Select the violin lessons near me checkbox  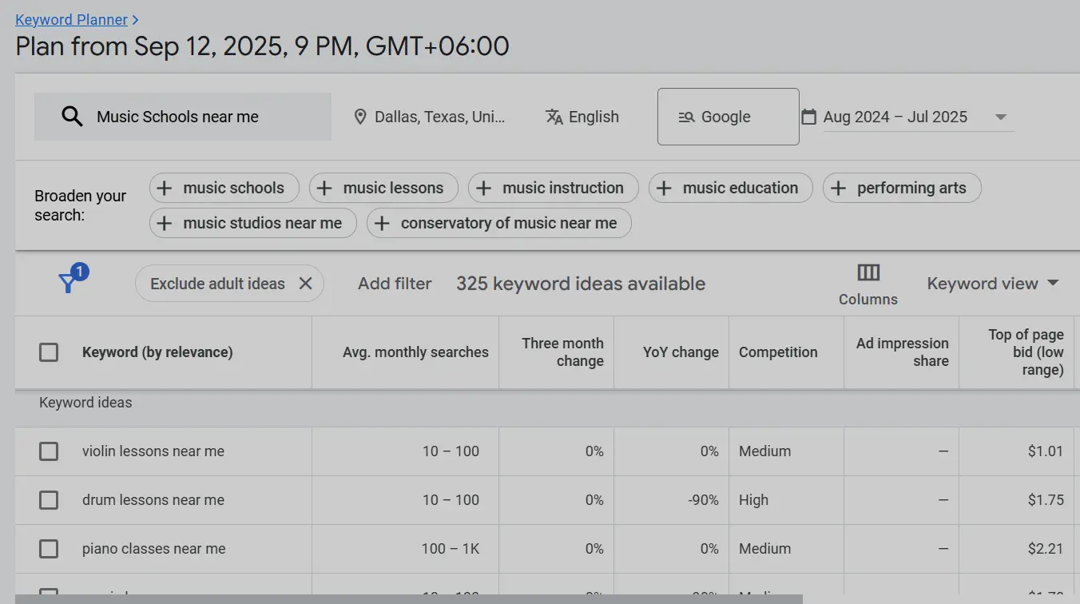pyautogui.click(x=49, y=451)
